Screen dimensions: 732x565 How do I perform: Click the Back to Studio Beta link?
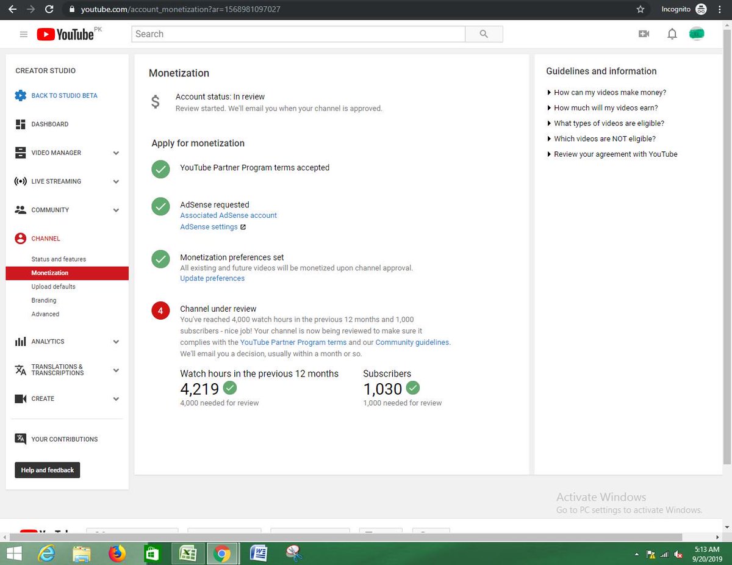tap(64, 96)
